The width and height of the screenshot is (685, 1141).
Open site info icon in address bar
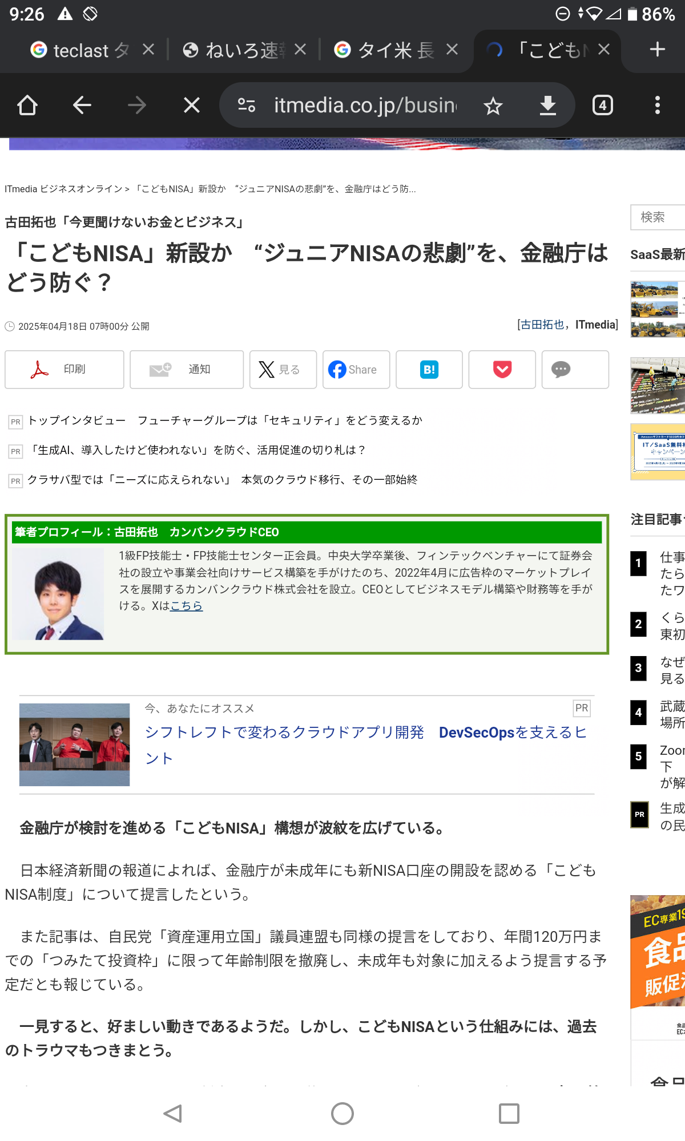coord(247,106)
